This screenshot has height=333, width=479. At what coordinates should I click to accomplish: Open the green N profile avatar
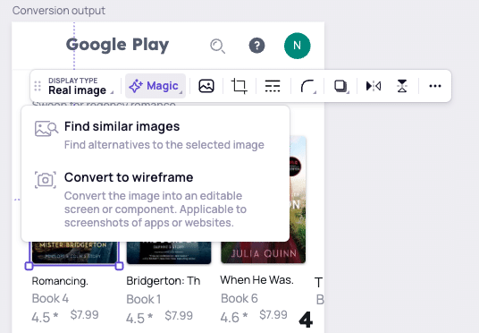[298, 46]
